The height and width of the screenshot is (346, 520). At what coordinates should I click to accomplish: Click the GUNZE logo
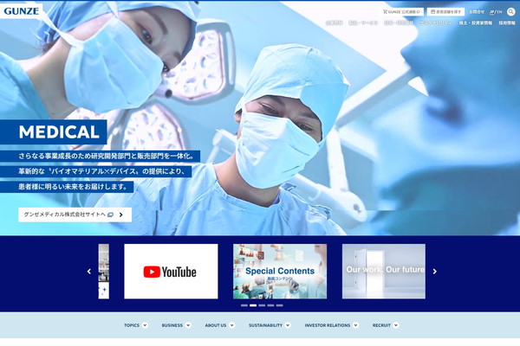click(x=21, y=11)
